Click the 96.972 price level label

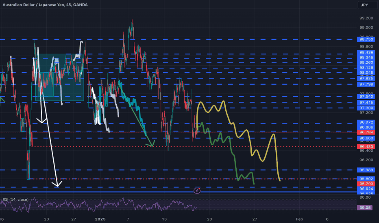tap(366, 122)
